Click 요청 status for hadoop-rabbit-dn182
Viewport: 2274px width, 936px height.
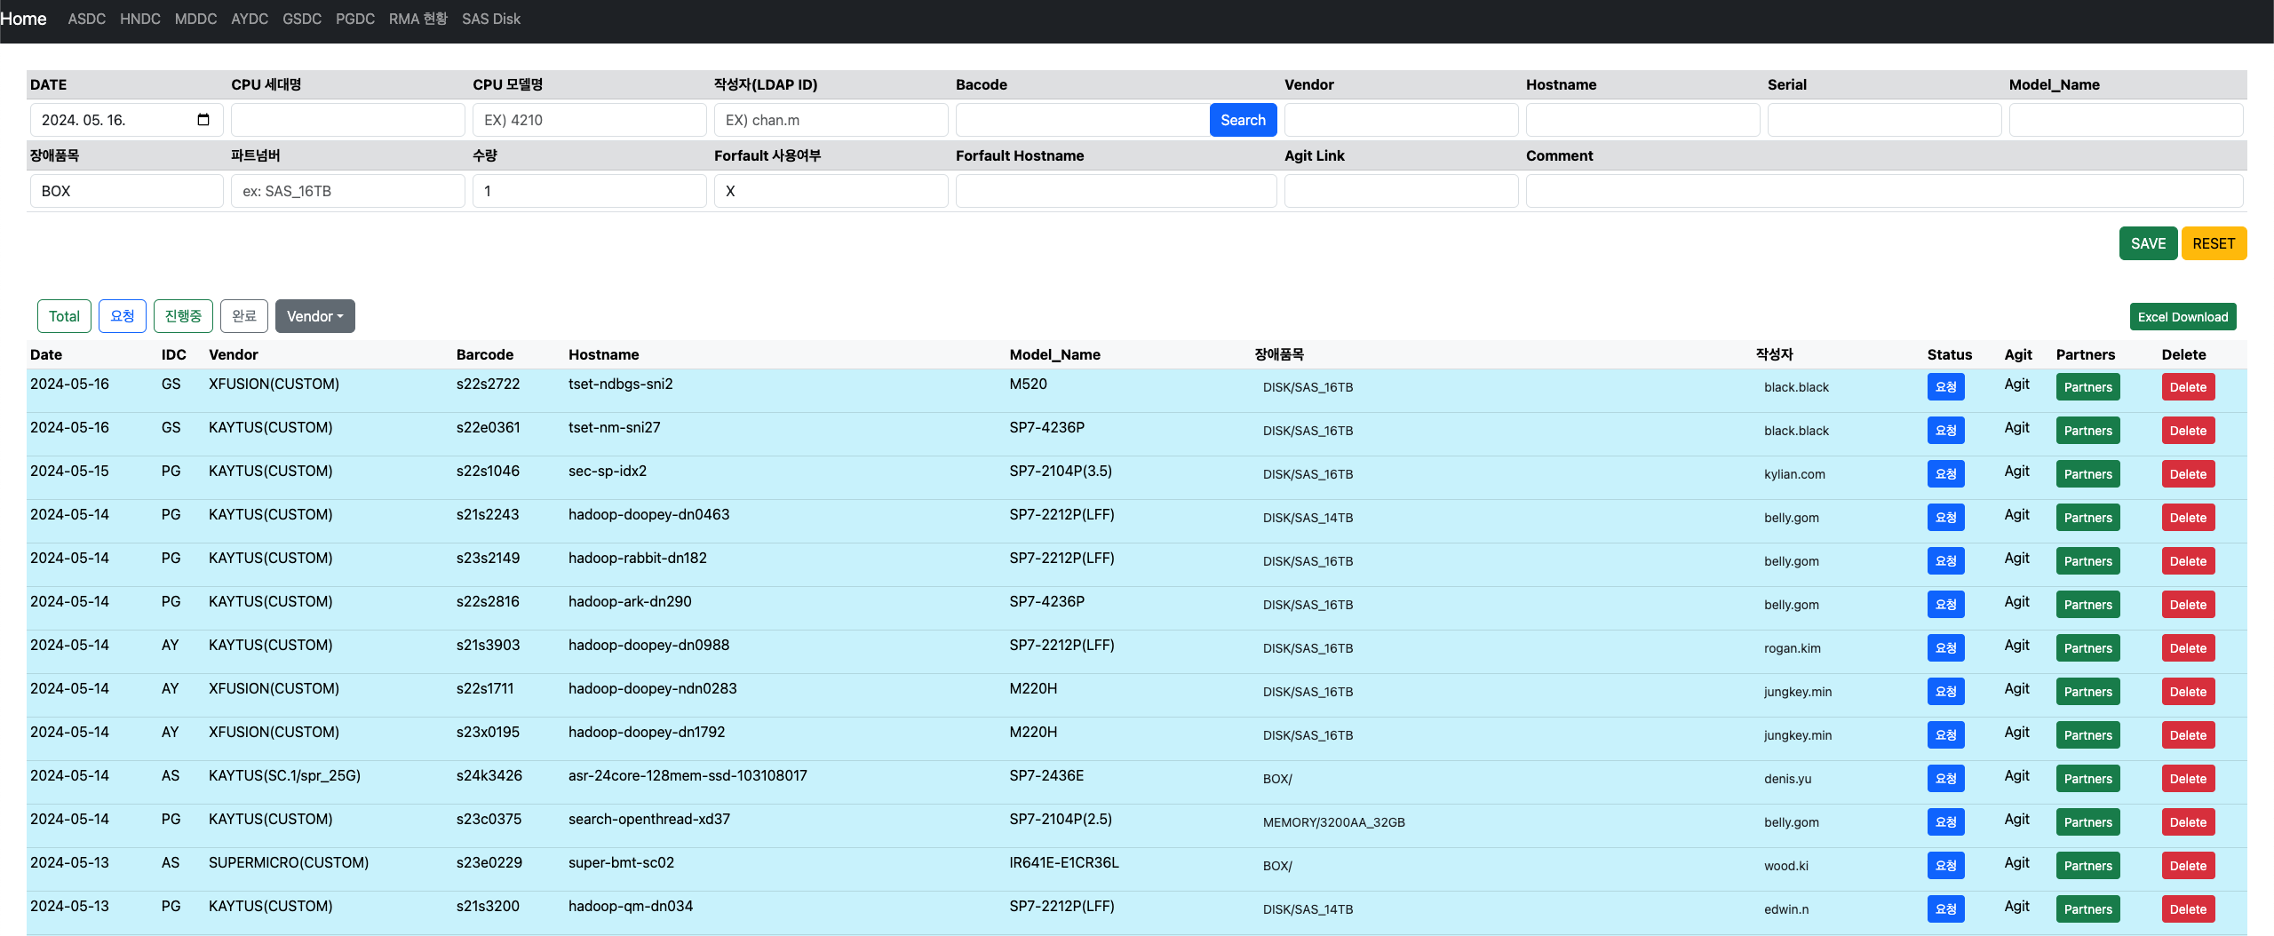click(x=1945, y=561)
